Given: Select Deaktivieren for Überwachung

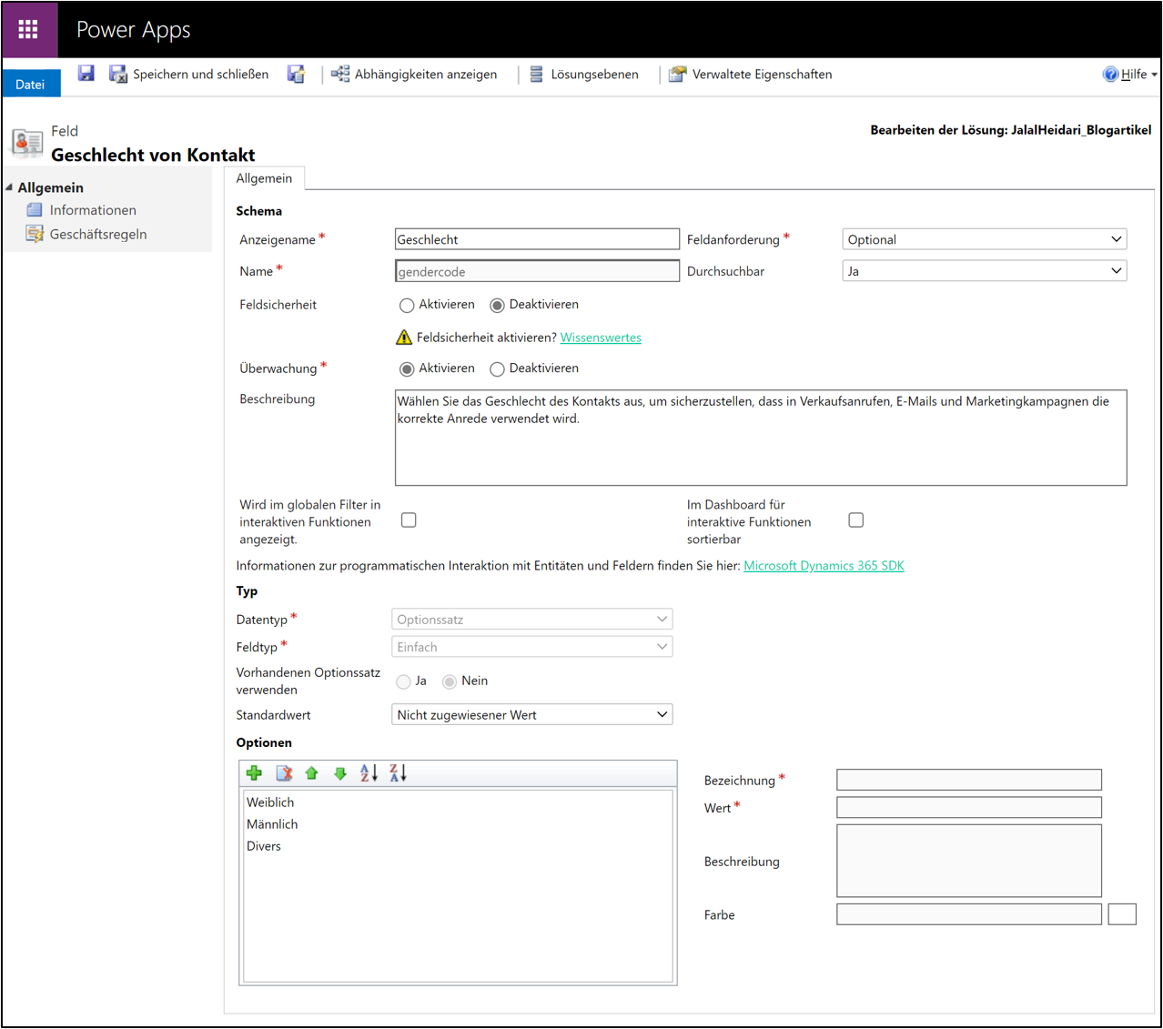Looking at the screenshot, I should click(497, 369).
